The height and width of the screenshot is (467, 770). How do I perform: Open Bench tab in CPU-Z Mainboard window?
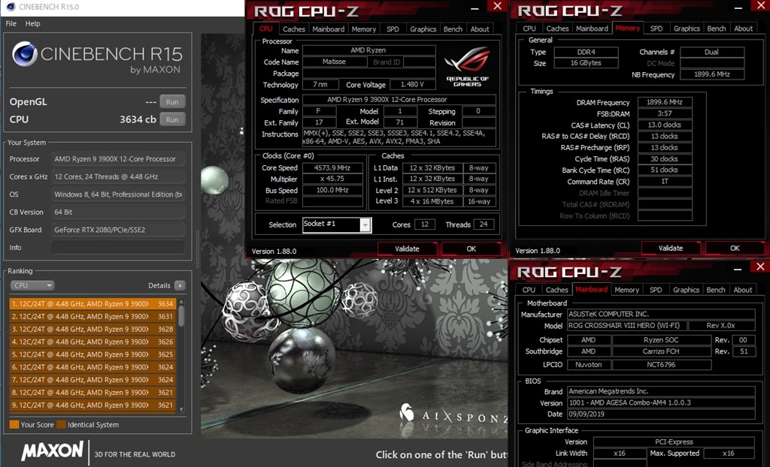pos(716,290)
